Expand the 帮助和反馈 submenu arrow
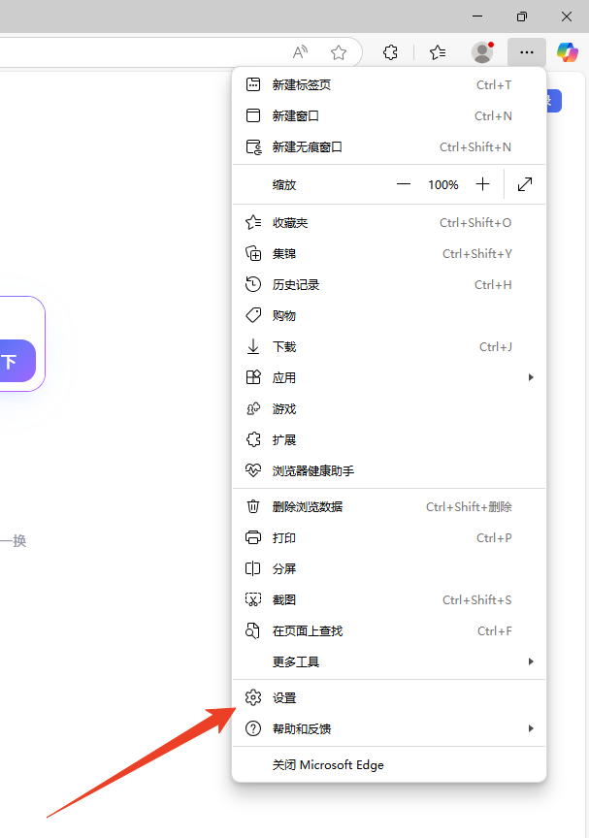 coord(531,728)
